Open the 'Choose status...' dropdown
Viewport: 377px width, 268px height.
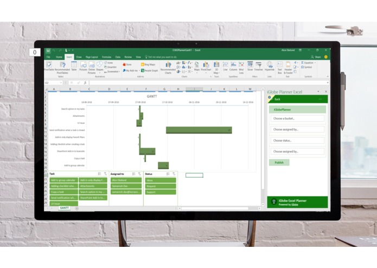(x=297, y=141)
